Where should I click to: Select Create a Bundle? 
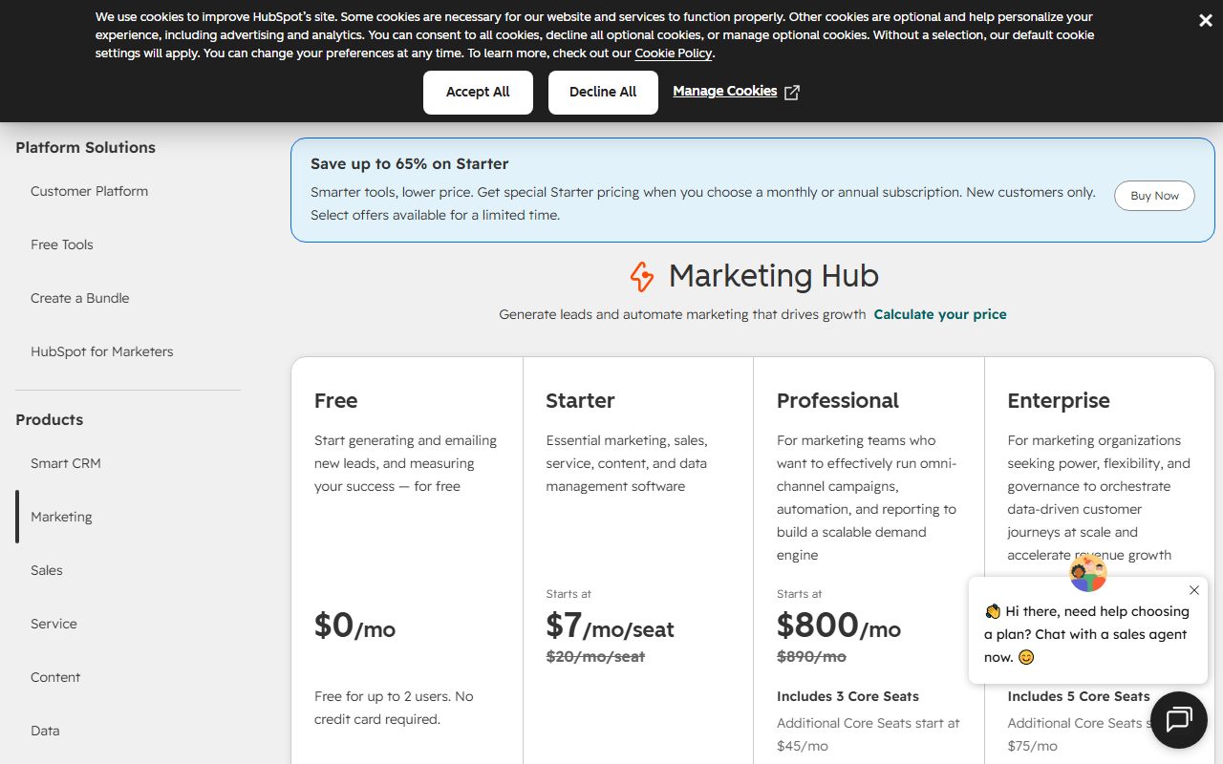coord(79,298)
